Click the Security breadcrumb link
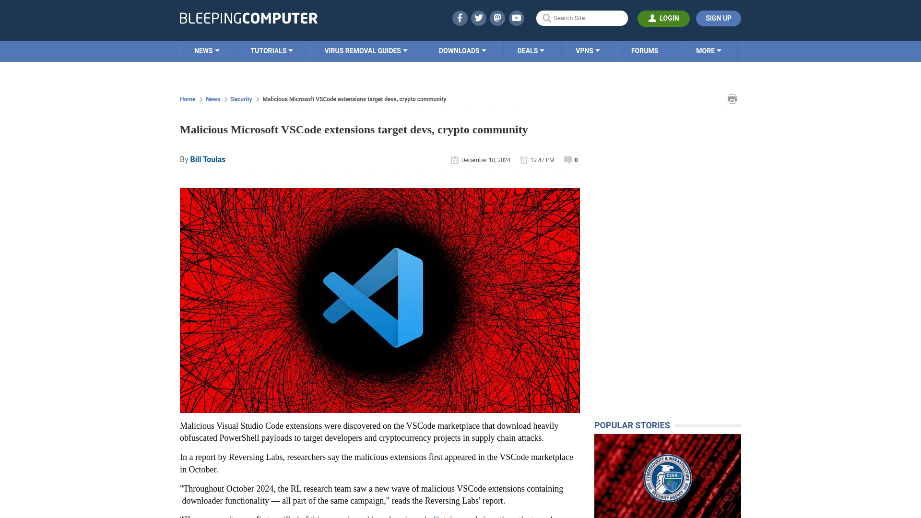The width and height of the screenshot is (921, 518). pyautogui.click(x=241, y=99)
